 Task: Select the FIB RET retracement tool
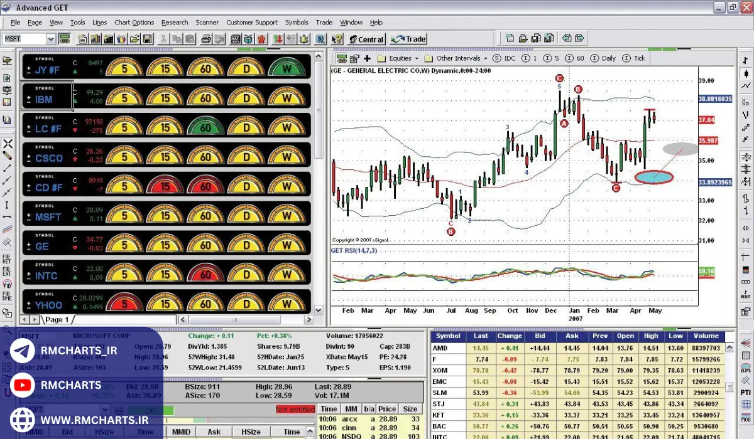[x=7, y=261]
